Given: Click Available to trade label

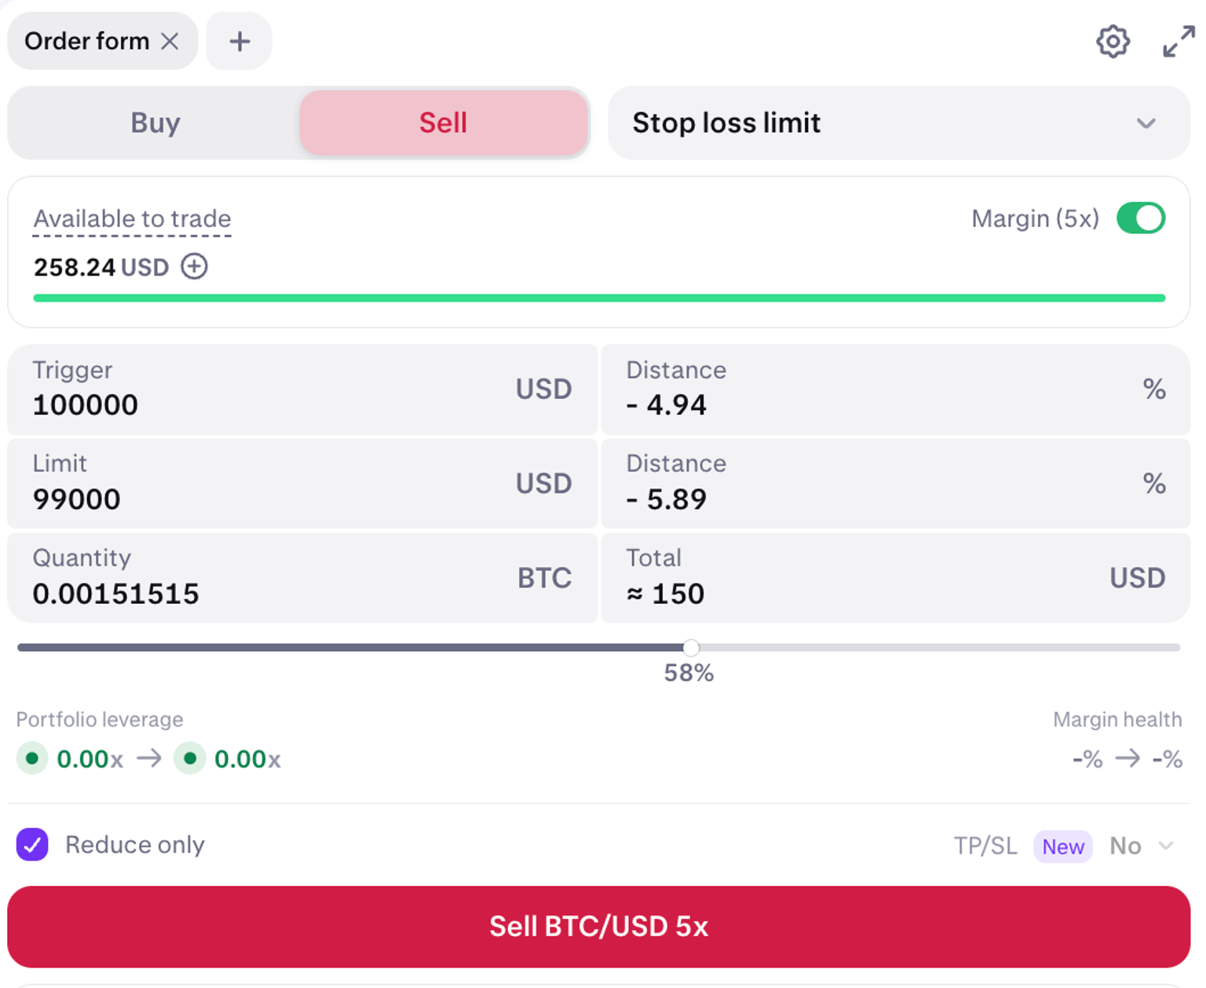Looking at the screenshot, I should point(132,219).
